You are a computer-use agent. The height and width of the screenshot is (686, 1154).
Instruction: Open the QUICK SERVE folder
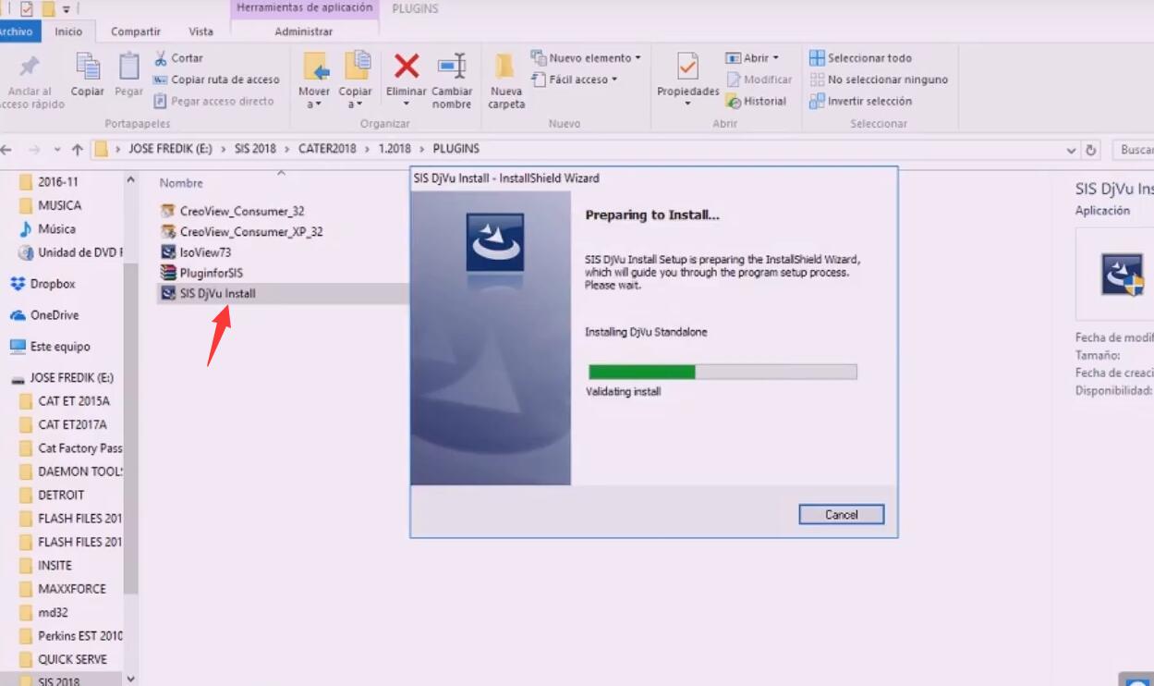pyautogui.click(x=72, y=659)
